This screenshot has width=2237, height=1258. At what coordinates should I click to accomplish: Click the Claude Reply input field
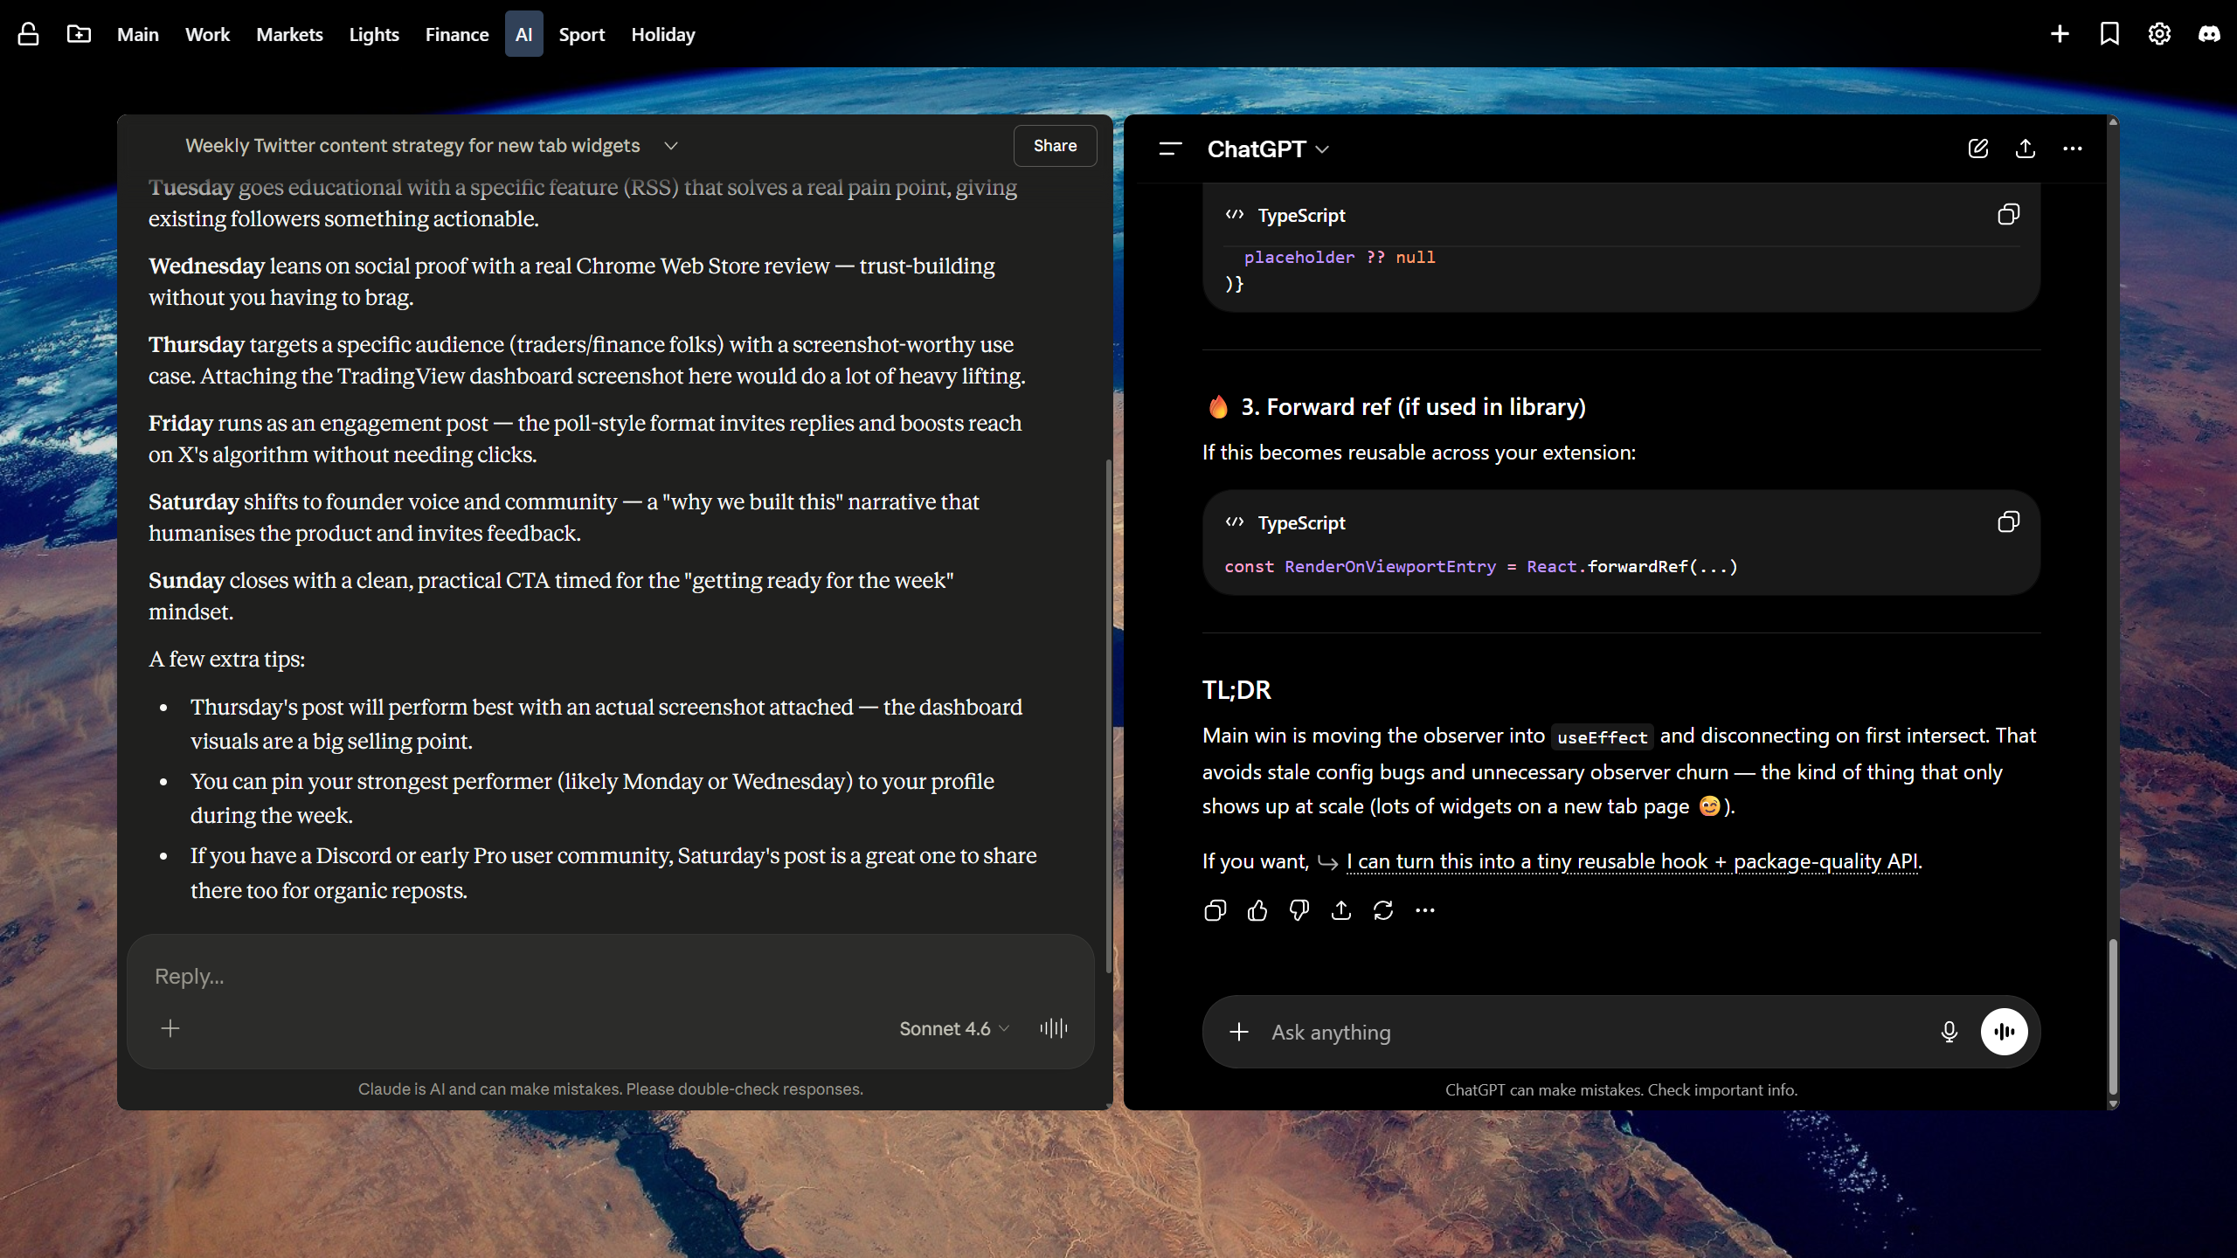(610, 976)
